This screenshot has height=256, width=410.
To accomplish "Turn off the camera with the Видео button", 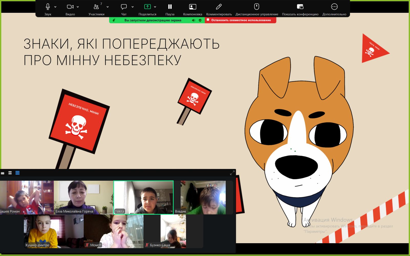I will [70, 7].
